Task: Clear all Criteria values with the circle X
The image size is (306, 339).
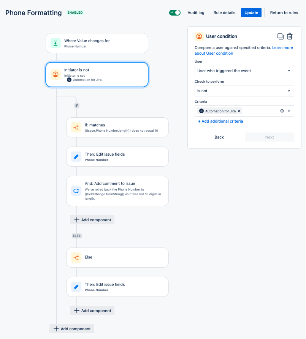Action: [282, 111]
